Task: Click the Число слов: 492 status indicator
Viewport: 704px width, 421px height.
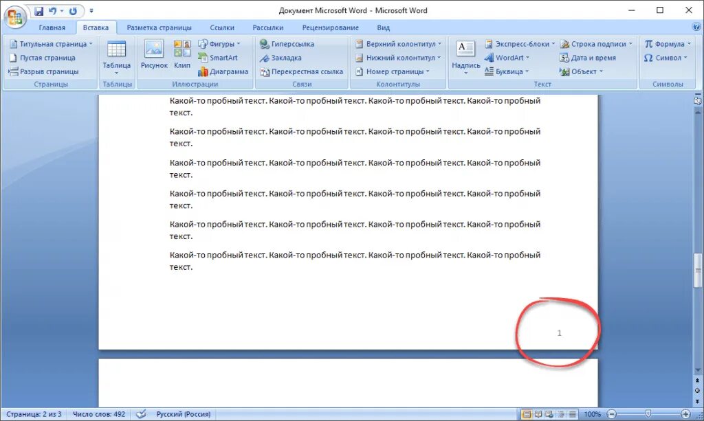Action: click(99, 414)
